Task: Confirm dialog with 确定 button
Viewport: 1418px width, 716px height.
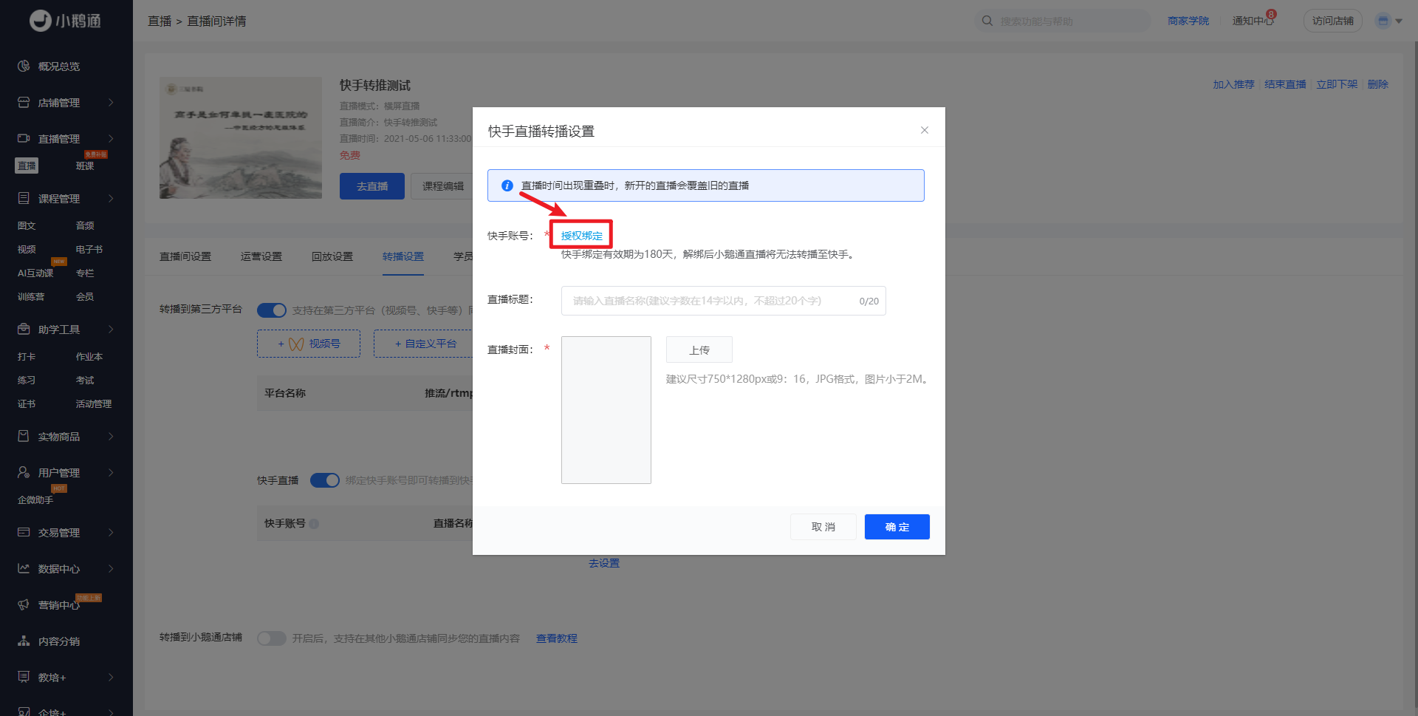Action: [897, 527]
